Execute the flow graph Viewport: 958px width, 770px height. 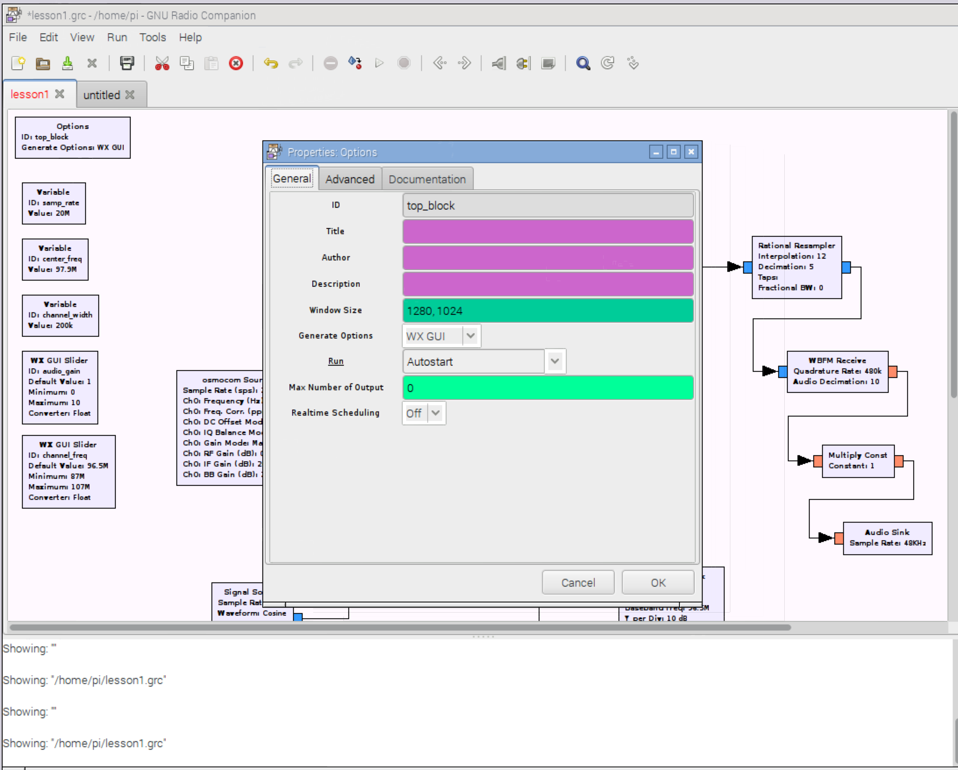[x=379, y=63]
